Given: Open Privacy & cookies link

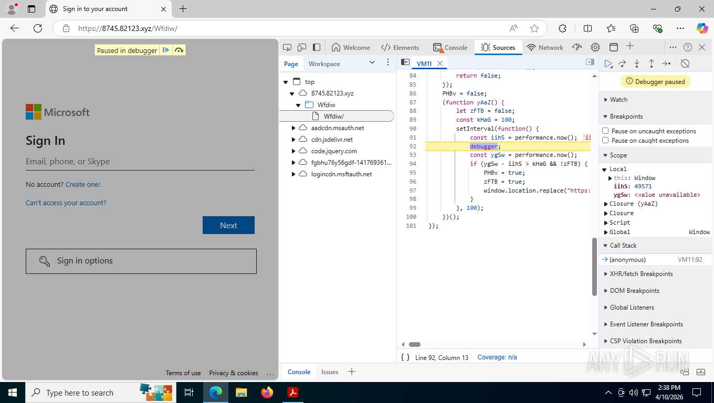Looking at the screenshot, I should tap(234, 373).
